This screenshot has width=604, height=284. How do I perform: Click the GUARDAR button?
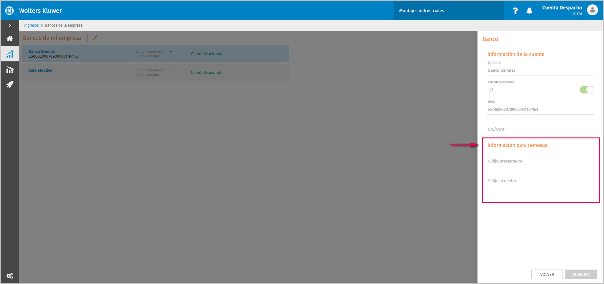coord(581,274)
